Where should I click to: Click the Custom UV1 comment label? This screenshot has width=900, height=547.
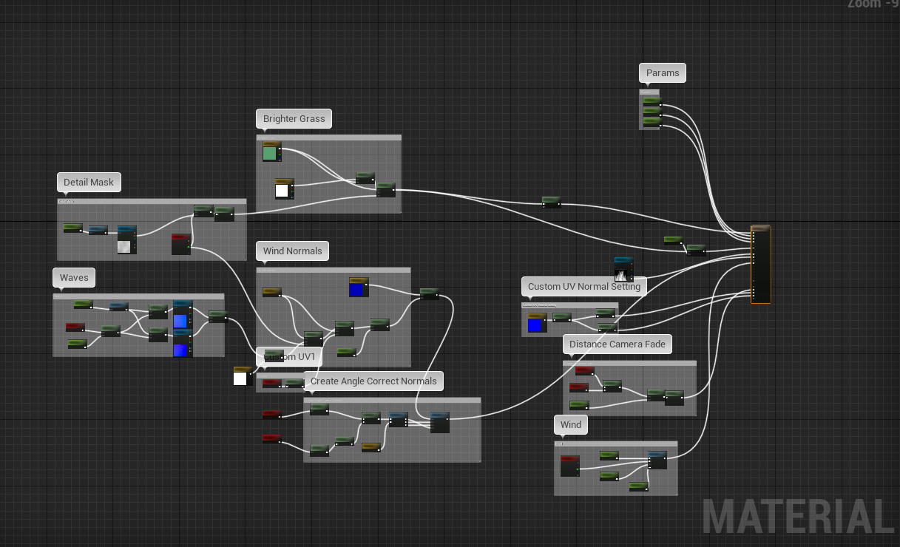(289, 356)
